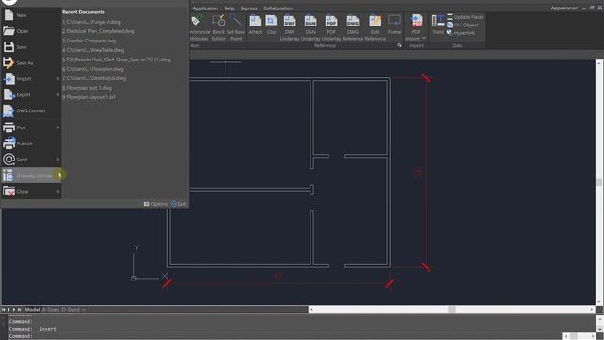This screenshot has width=604, height=340.
Task: Open recent file AreaTable.dwg
Action: [x=93, y=50]
